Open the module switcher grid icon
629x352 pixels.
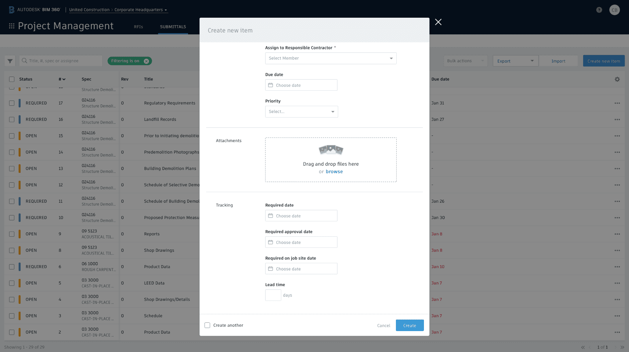pos(12,26)
